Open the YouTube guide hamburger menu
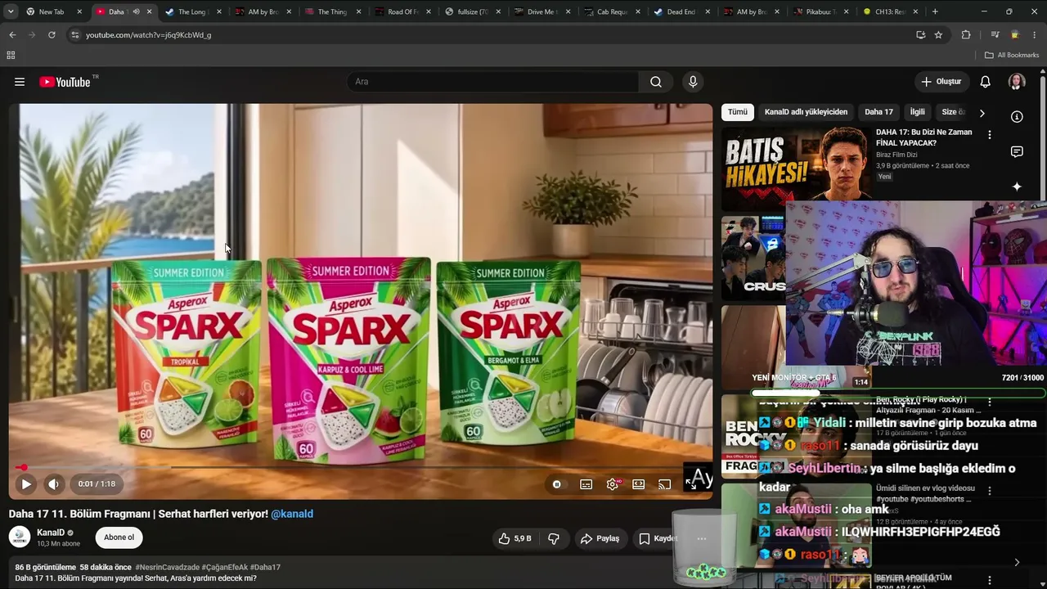Screen dimensions: 1047x589 (20, 82)
